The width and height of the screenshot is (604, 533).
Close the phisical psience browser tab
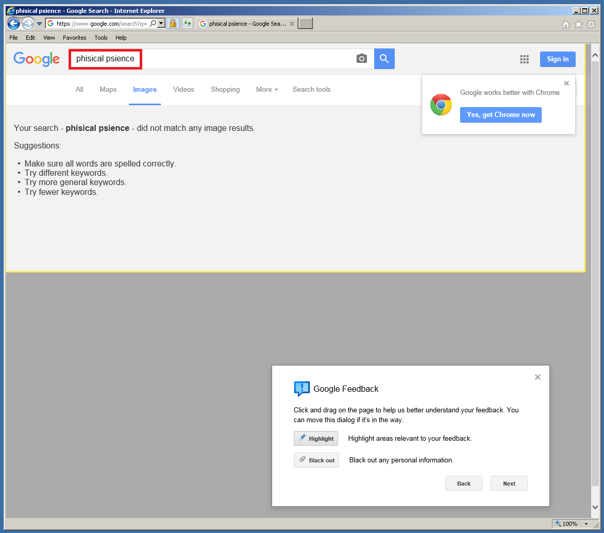click(x=292, y=24)
